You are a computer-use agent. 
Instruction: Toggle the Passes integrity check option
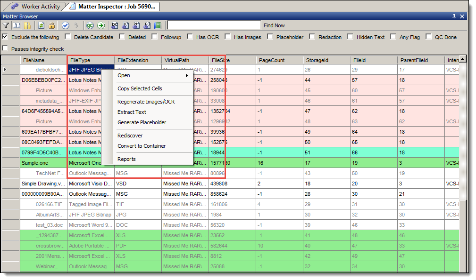coord(5,48)
